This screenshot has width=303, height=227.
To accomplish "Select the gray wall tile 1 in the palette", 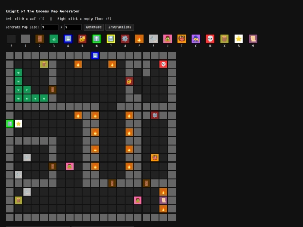I will [25, 39].
